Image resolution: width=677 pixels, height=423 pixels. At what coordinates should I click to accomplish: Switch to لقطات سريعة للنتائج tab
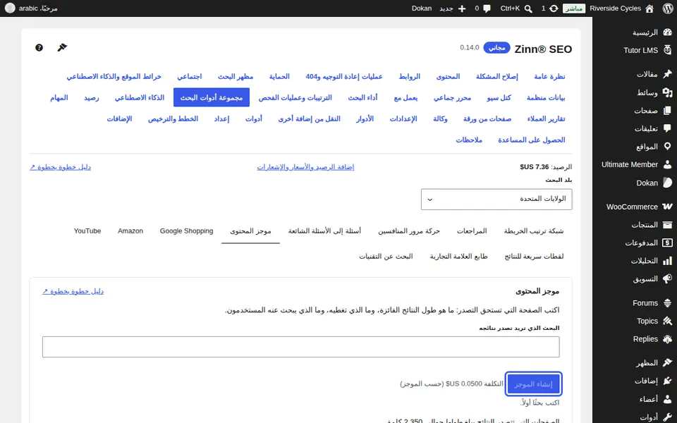point(534,257)
